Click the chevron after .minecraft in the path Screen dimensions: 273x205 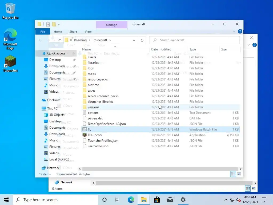(x=110, y=40)
